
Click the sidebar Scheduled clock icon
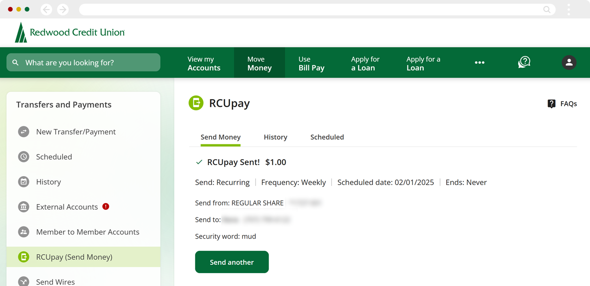[x=24, y=157]
